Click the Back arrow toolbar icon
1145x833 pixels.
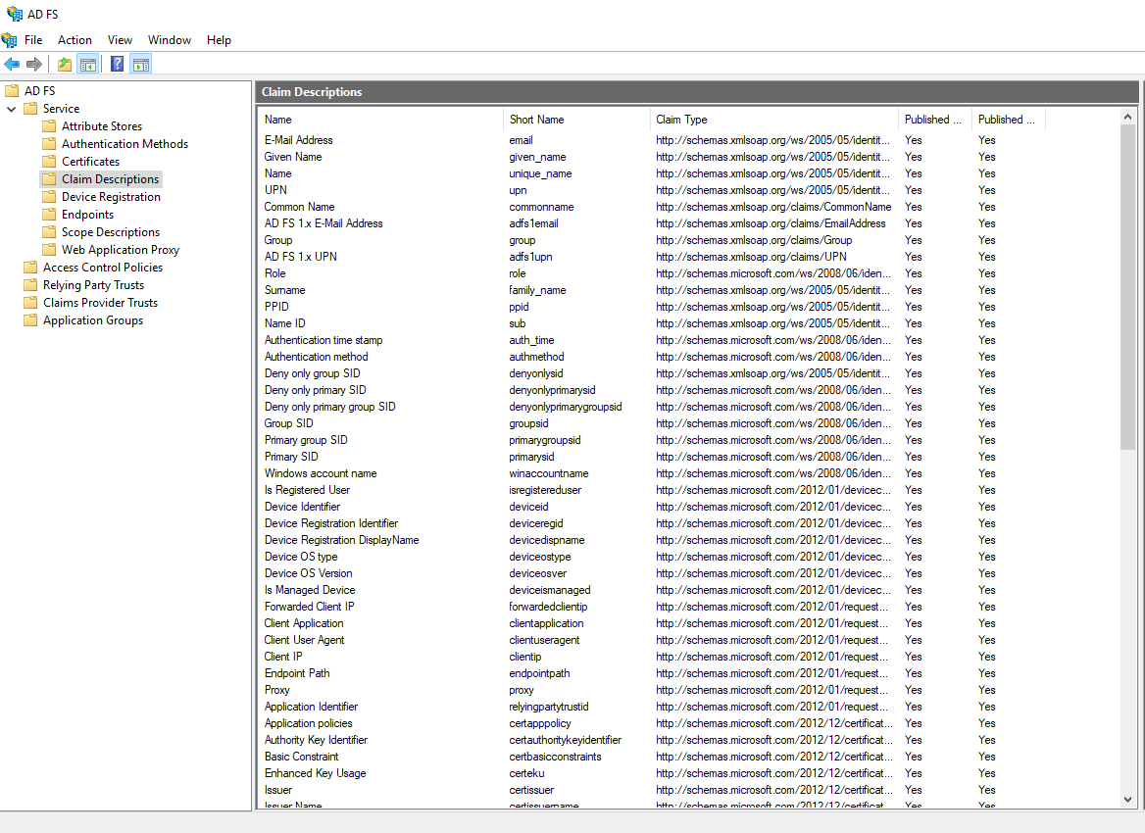click(x=12, y=65)
